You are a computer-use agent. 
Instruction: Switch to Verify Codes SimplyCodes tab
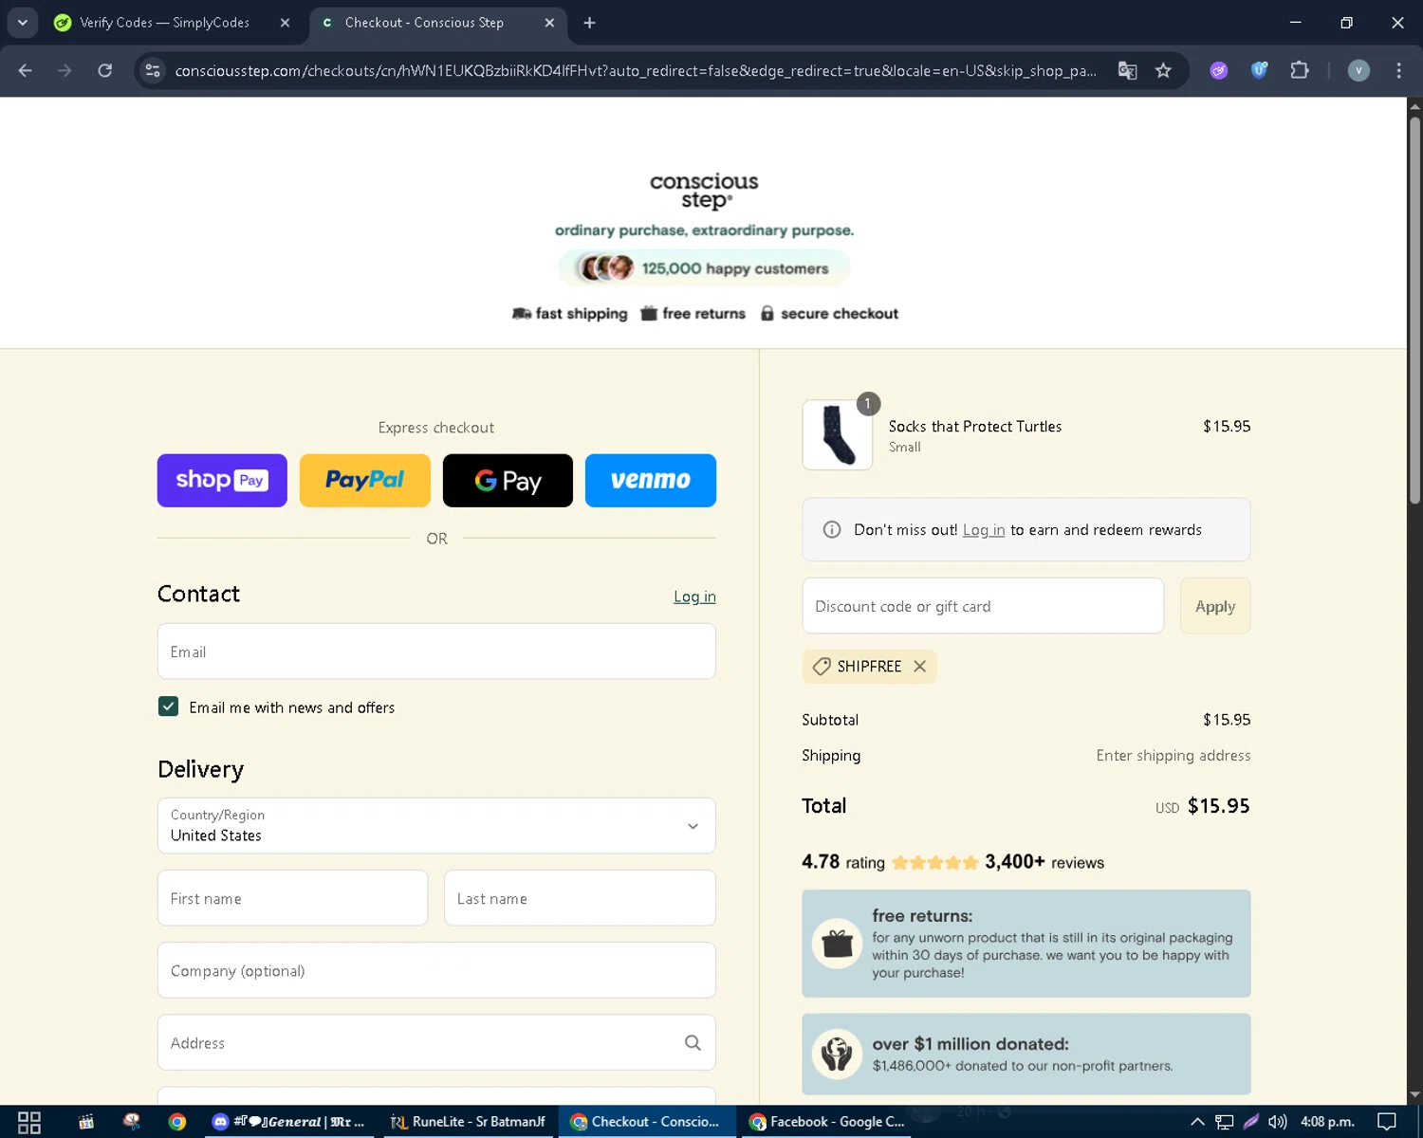(164, 23)
